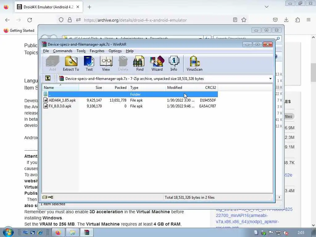
Task: Sort file list by CRC32 column
Action: coord(207,87)
